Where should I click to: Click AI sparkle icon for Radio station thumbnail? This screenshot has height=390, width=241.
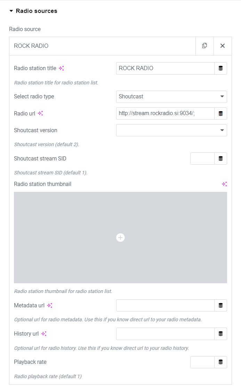pyautogui.click(x=224, y=184)
